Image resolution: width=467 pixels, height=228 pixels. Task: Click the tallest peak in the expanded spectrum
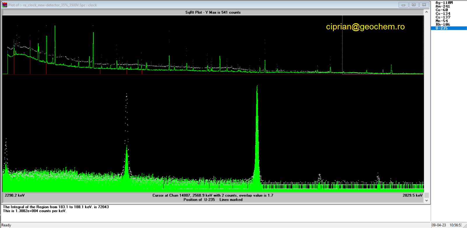pos(257,131)
